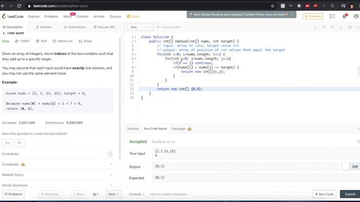
Task: Click the Pick One button
Action: (49, 194)
